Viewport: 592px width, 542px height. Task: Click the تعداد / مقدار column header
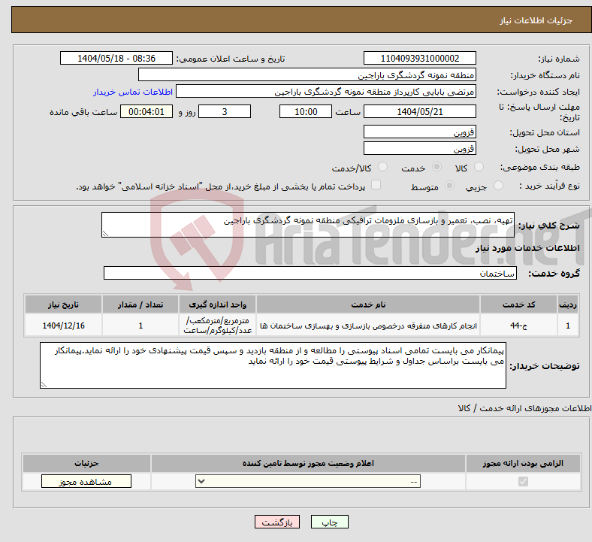pos(140,304)
